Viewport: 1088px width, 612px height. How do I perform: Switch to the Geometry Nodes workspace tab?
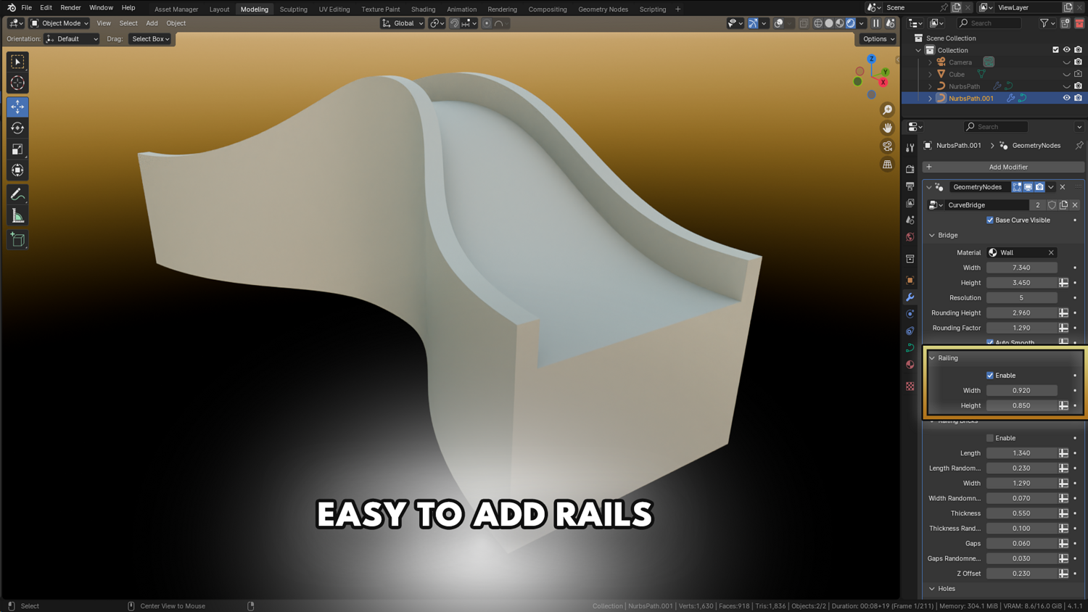point(603,9)
